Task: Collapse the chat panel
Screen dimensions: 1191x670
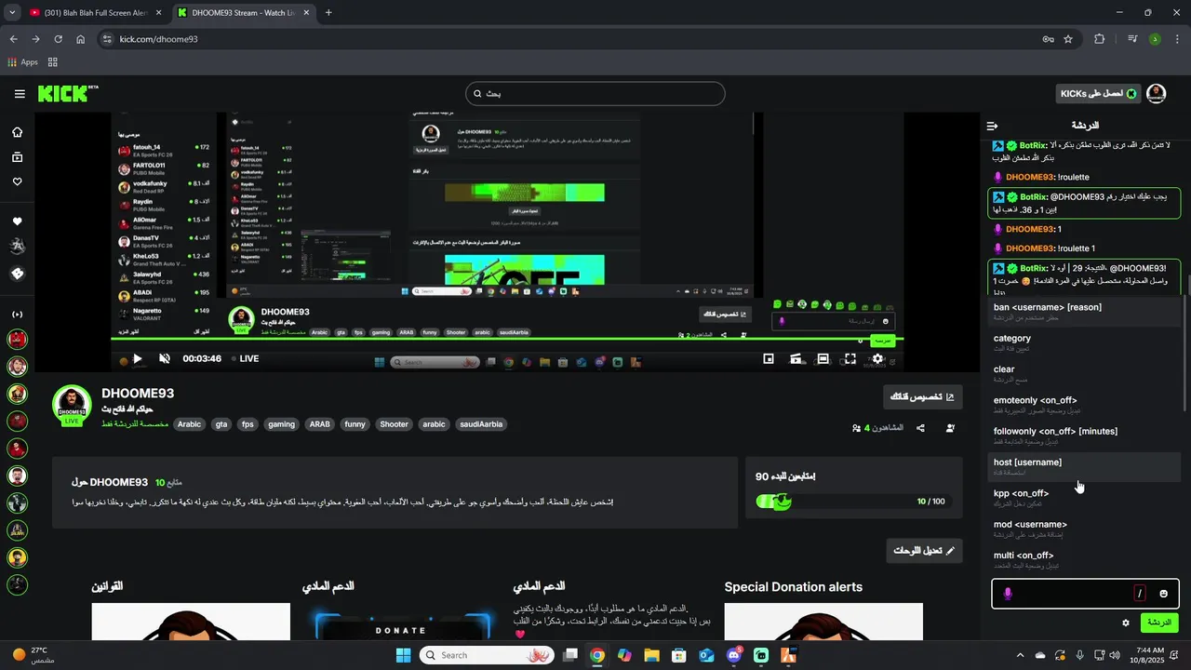Action: 992,126
